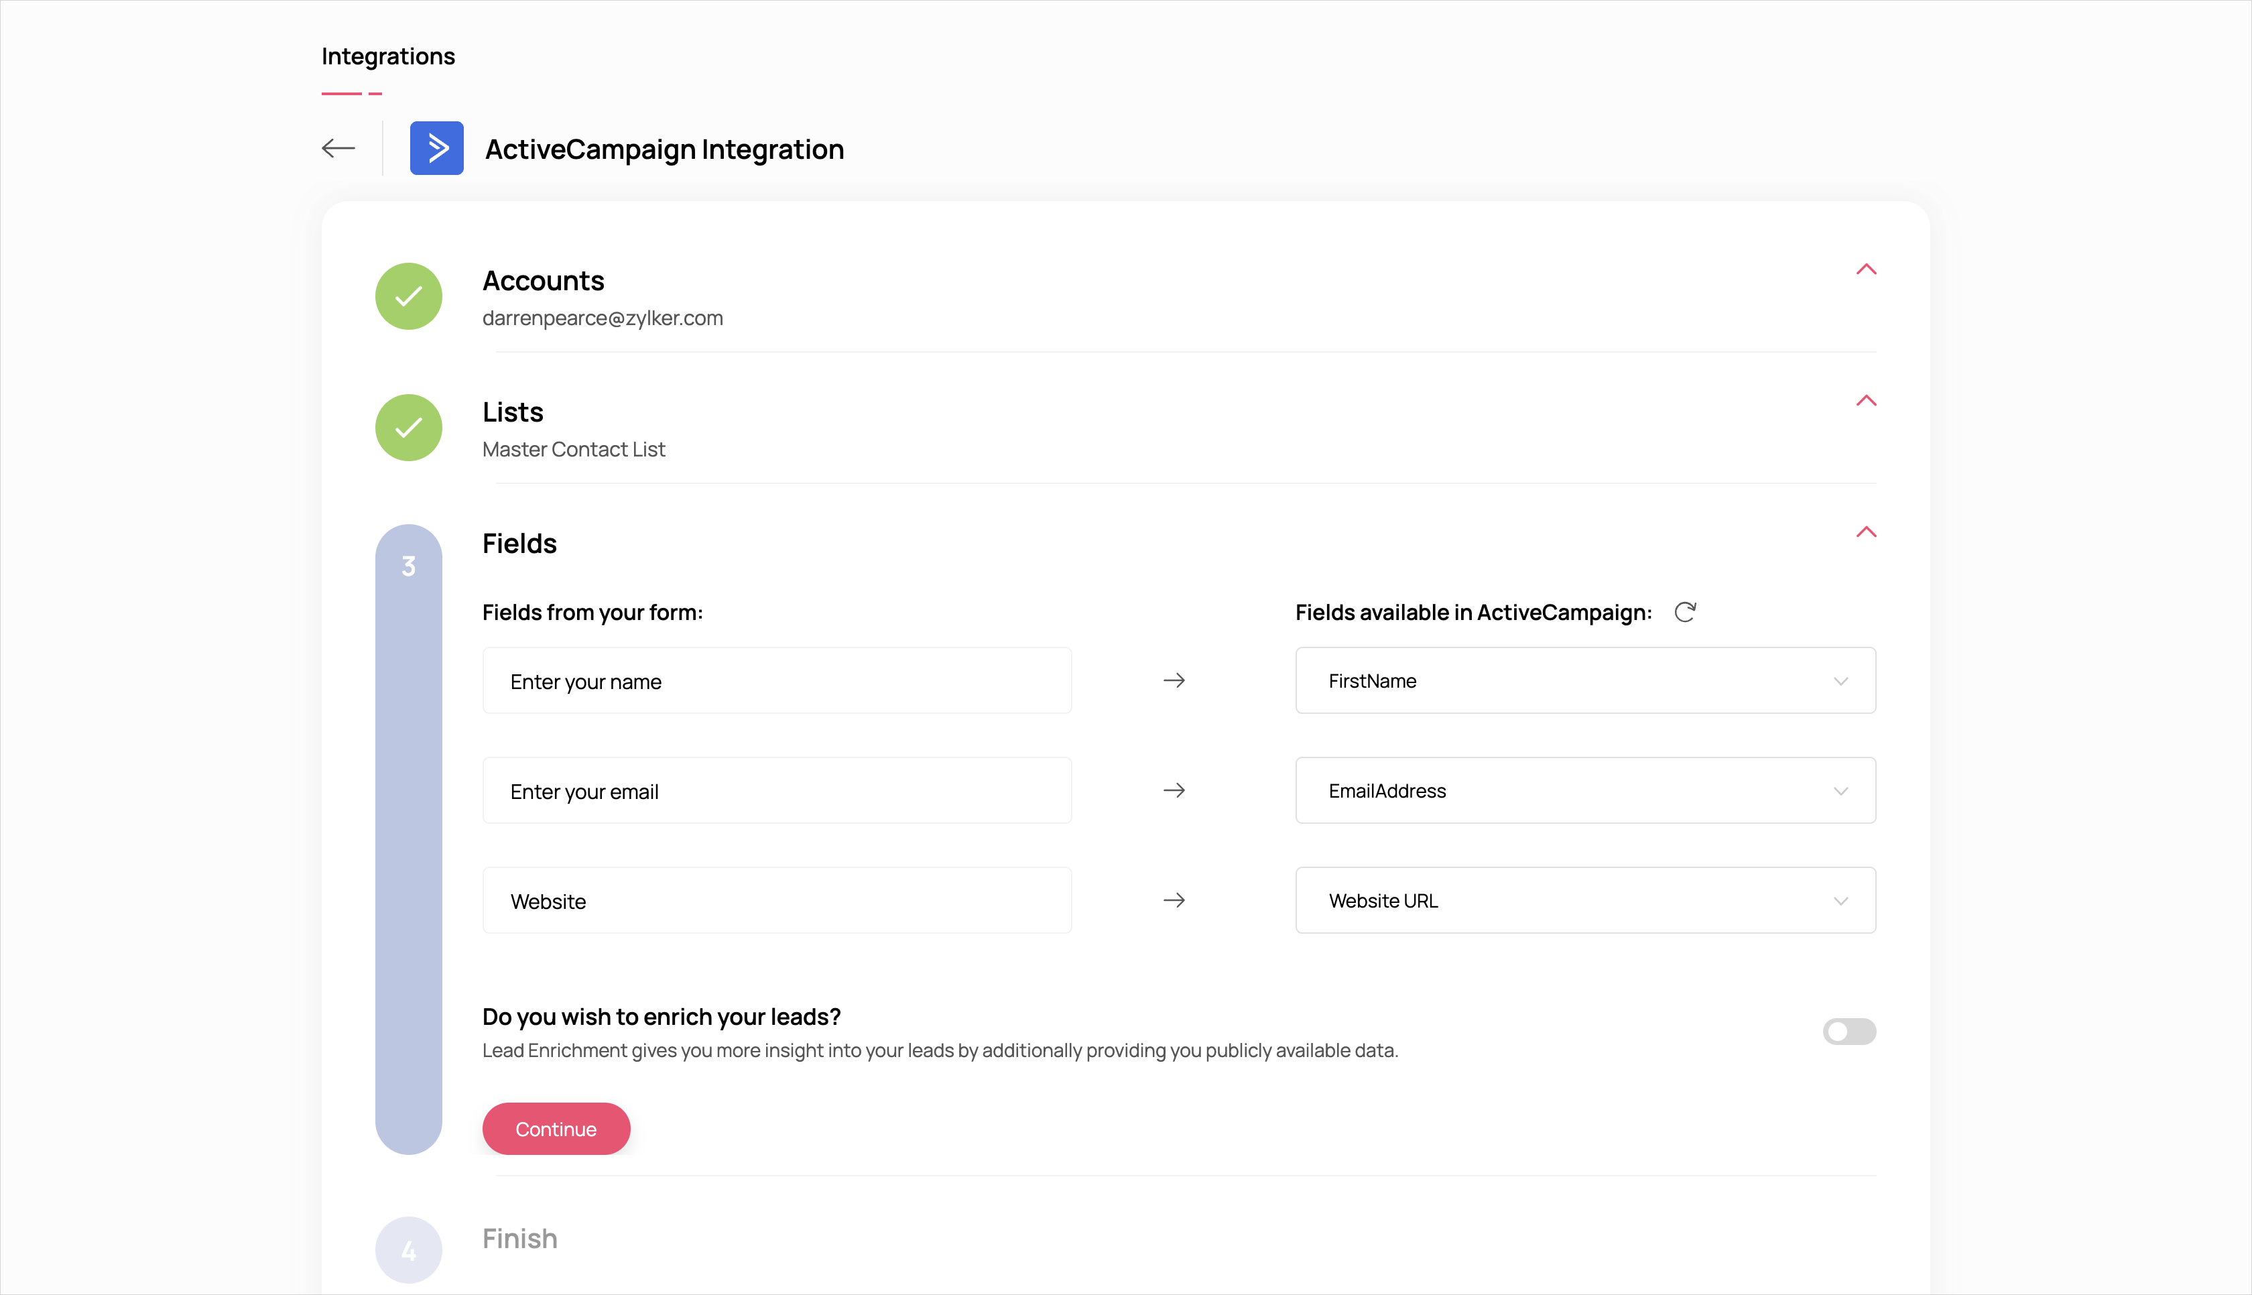
Task: Click the back arrow icon
Action: [x=338, y=147]
